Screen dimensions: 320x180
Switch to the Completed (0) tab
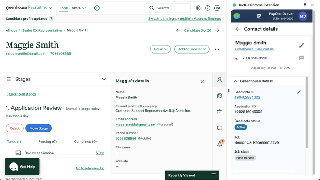tap(85, 142)
